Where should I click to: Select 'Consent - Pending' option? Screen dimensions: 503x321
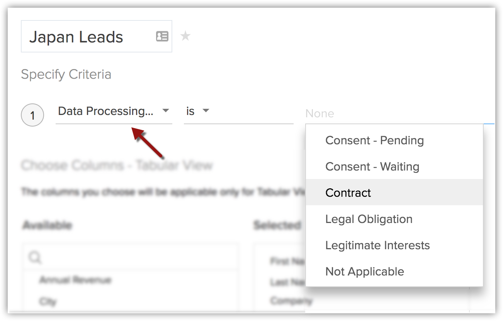374,140
